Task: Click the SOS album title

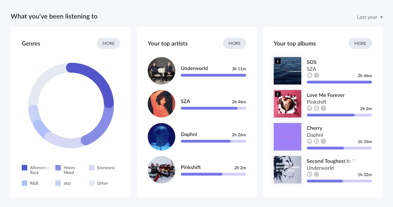Action: pyautogui.click(x=311, y=62)
